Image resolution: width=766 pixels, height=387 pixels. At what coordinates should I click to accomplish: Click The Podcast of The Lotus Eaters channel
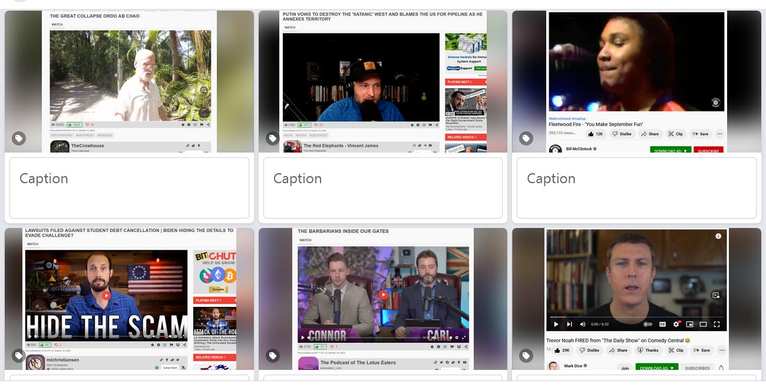[358, 362]
